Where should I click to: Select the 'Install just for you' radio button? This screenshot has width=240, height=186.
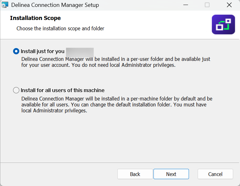[16, 51]
